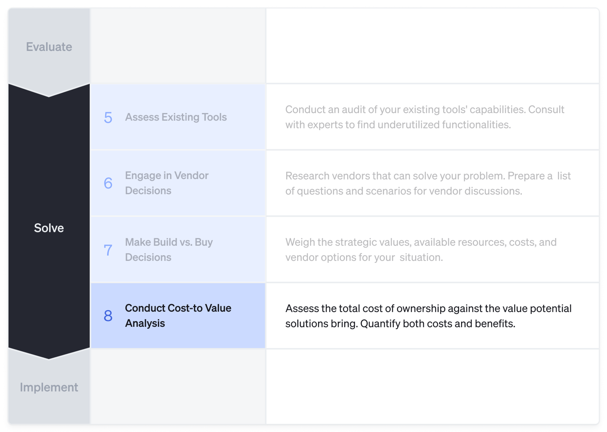The height and width of the screenshot is (432, 607).
Task: Click the step number 5 icon
Action: click(x=108, y=117)
